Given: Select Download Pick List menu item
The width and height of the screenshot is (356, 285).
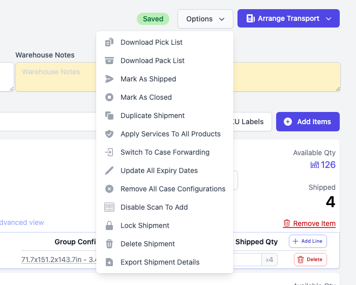Looking at the screenshot, I should pos(165,42).
